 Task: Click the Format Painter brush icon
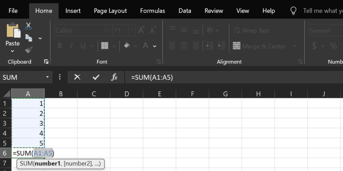pos(29,50)
